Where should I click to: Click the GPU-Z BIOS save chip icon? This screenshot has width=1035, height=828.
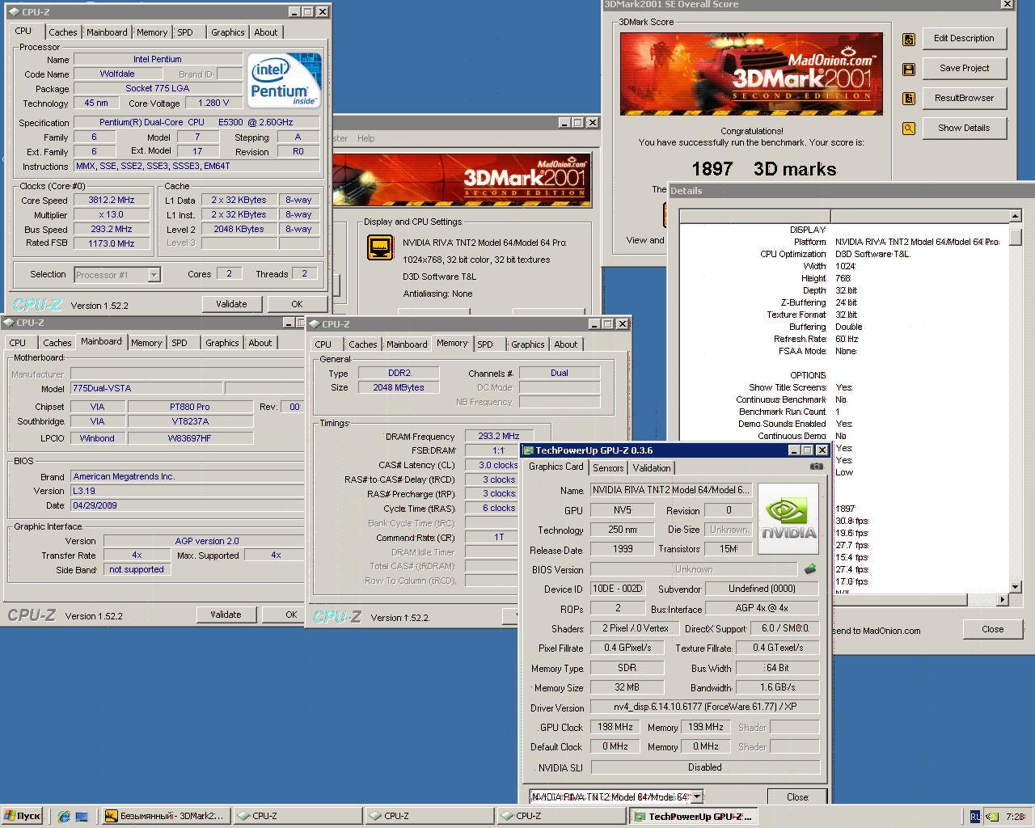tap(809, 569)
